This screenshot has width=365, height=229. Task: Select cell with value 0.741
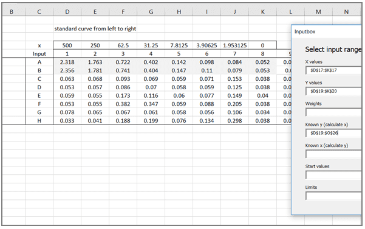(123, 70)
